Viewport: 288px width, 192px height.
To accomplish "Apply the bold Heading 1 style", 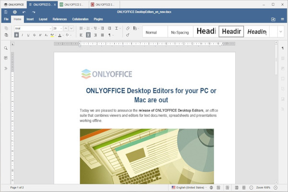I will point(206,32).
